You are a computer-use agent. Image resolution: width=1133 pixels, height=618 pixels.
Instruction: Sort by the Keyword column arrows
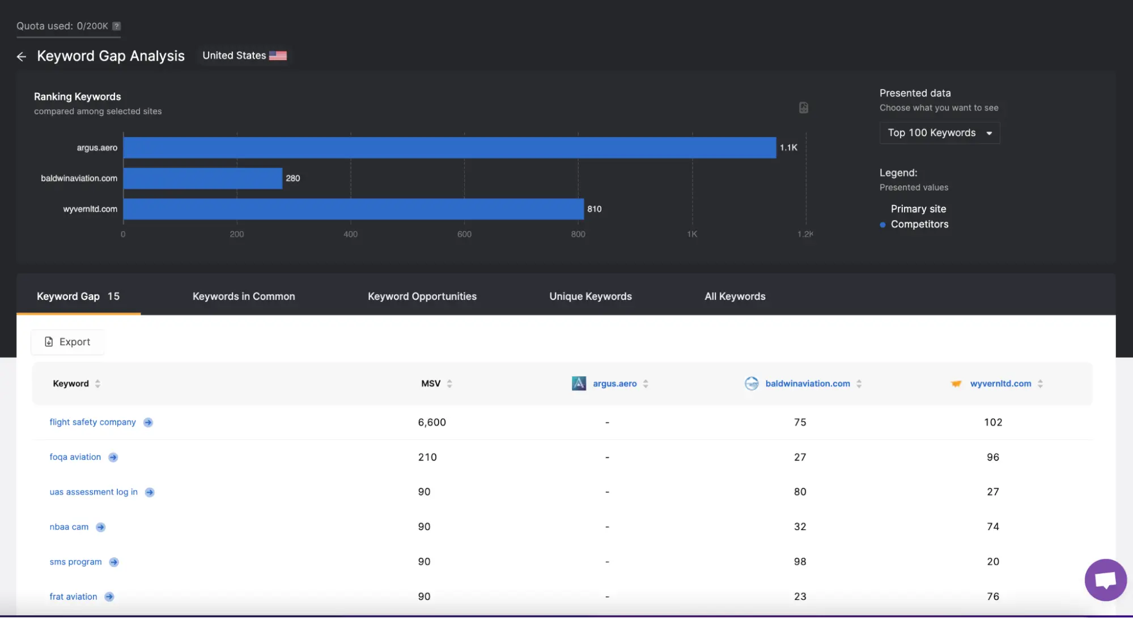coord(97,384)
